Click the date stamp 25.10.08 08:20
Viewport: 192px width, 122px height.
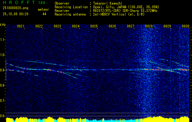point(16,14)
